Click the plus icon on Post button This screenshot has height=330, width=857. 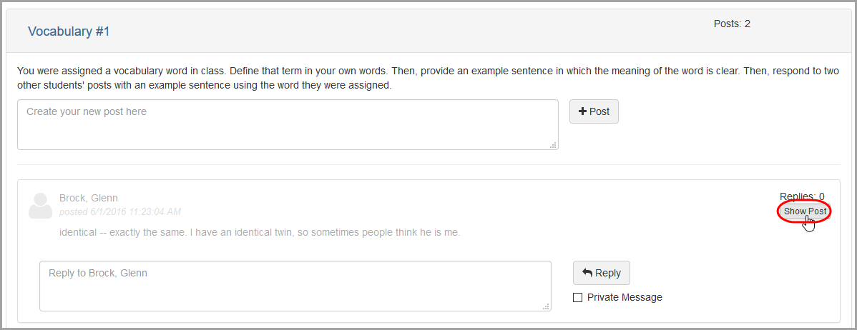coord(582,111)
